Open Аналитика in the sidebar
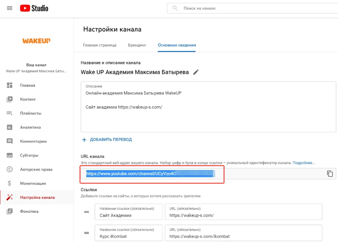This screenshot has width=338, height=242. 30,127
